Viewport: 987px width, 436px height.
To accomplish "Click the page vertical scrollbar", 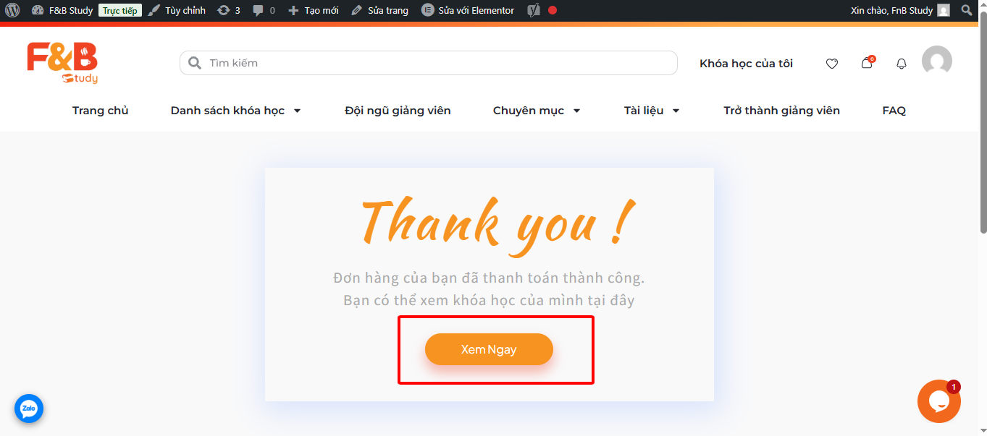I will pyautogui.click(x=983, y=130).
